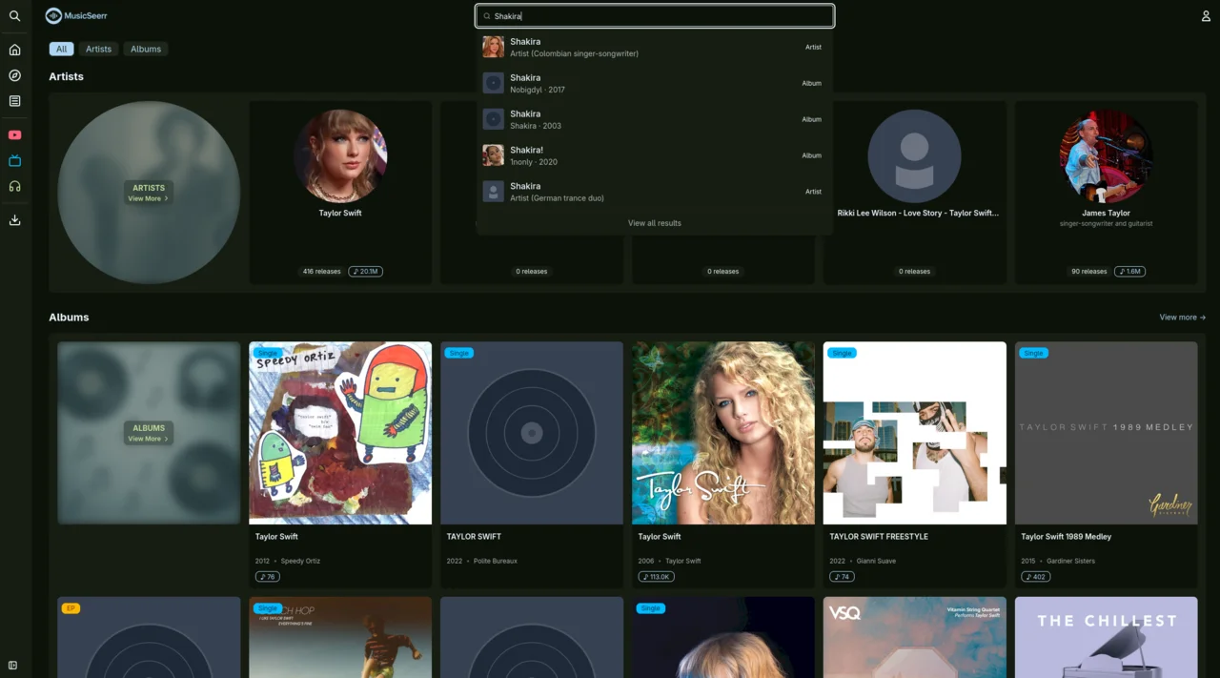1220x678 pixels.
Task: Open Taylor Swift 2006 album cover
Action: coord(723,433)
